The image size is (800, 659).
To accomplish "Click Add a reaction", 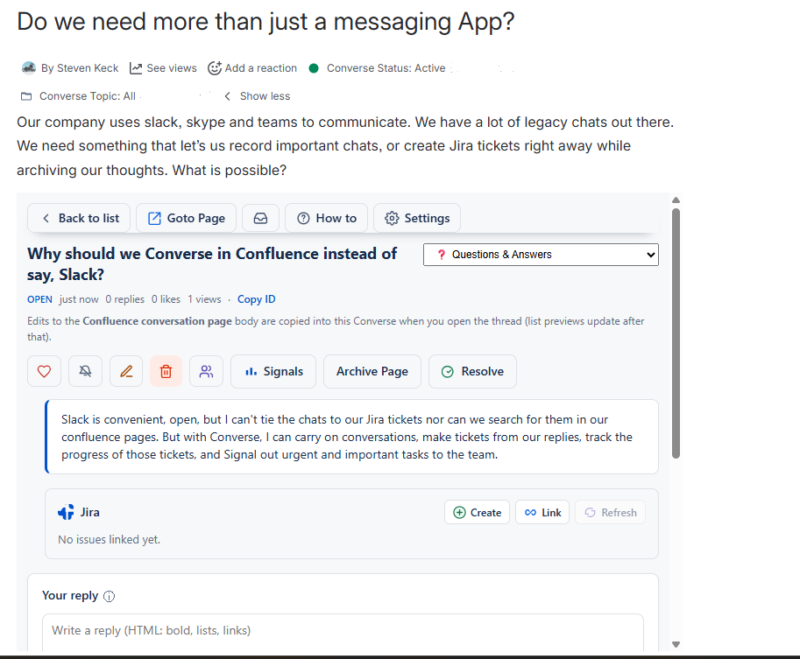I will [252, 68].
